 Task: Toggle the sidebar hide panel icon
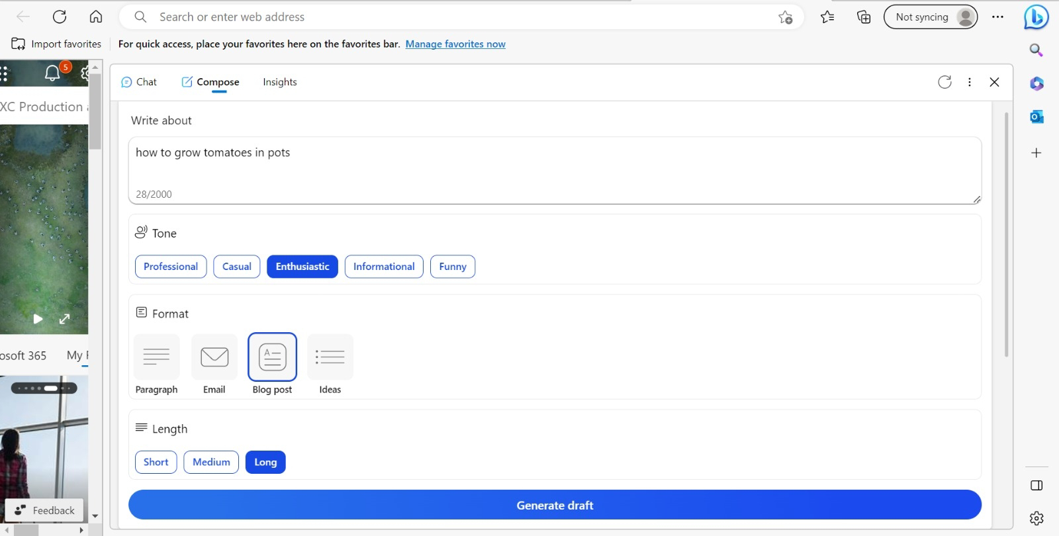(x=1036, y=486)
